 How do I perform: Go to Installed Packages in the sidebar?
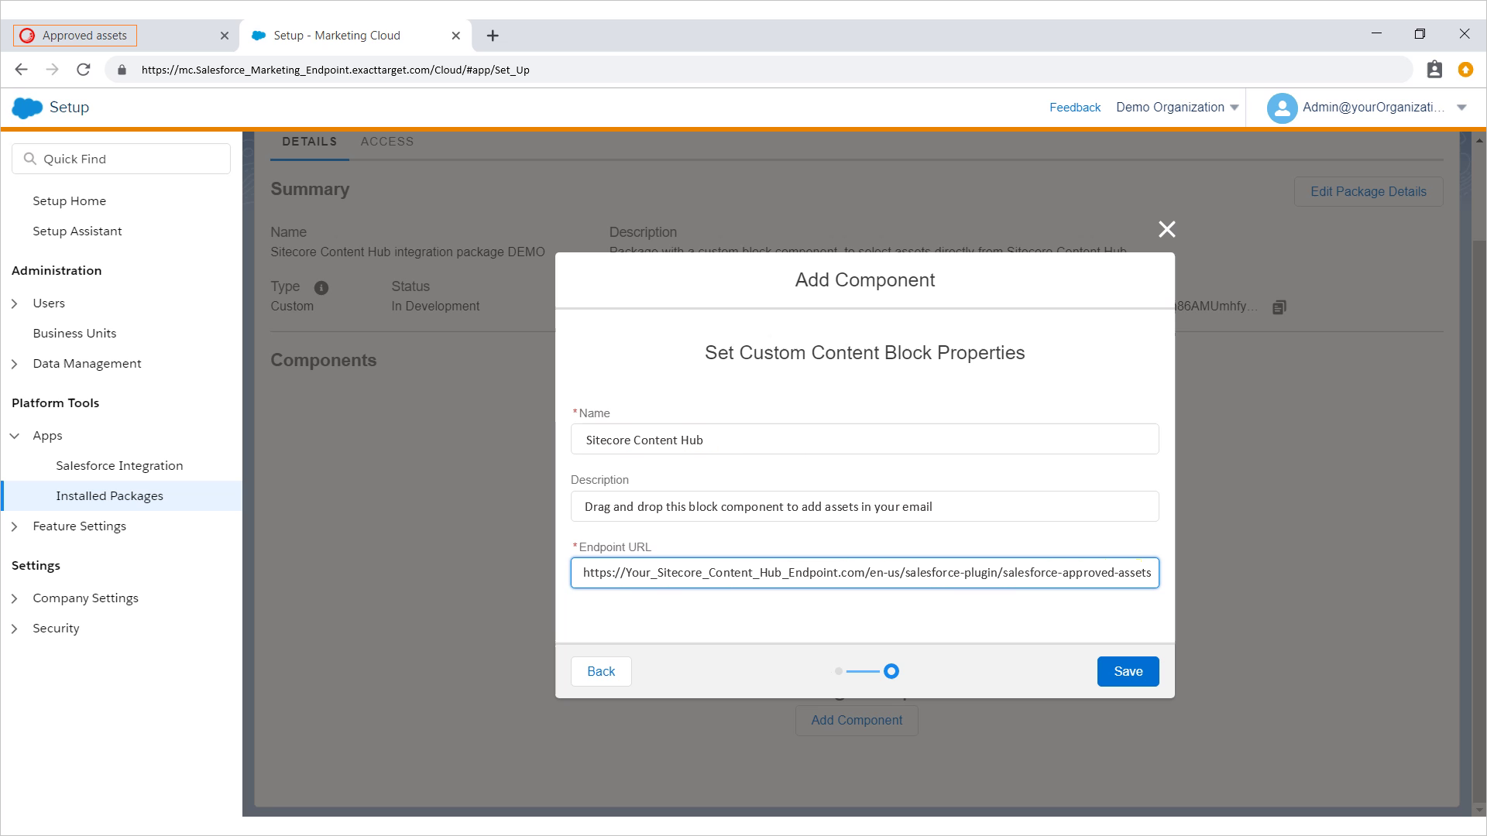(x=109, y=495)
